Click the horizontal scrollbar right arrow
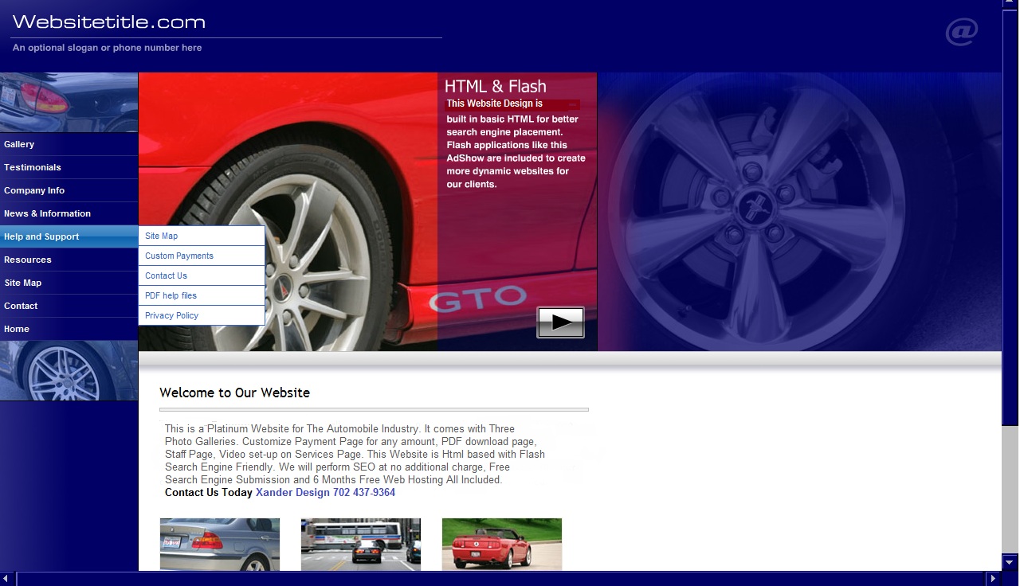The image size is (1020, 586). pyautogui.click(x=993, y=579)
